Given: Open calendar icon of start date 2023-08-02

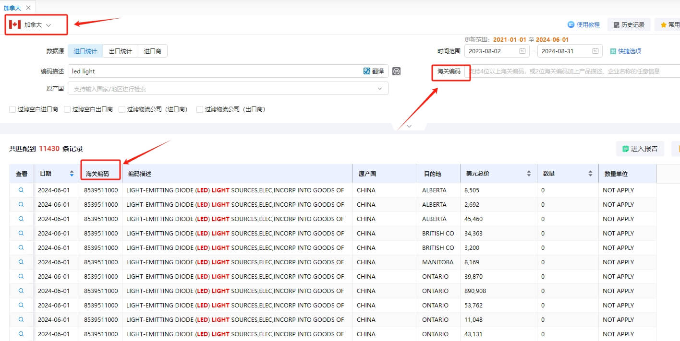Looking at the screenshot, I should tap(522, 51).
